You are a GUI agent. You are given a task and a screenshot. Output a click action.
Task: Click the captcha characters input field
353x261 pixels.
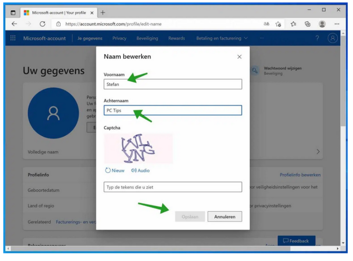(173, 187)
